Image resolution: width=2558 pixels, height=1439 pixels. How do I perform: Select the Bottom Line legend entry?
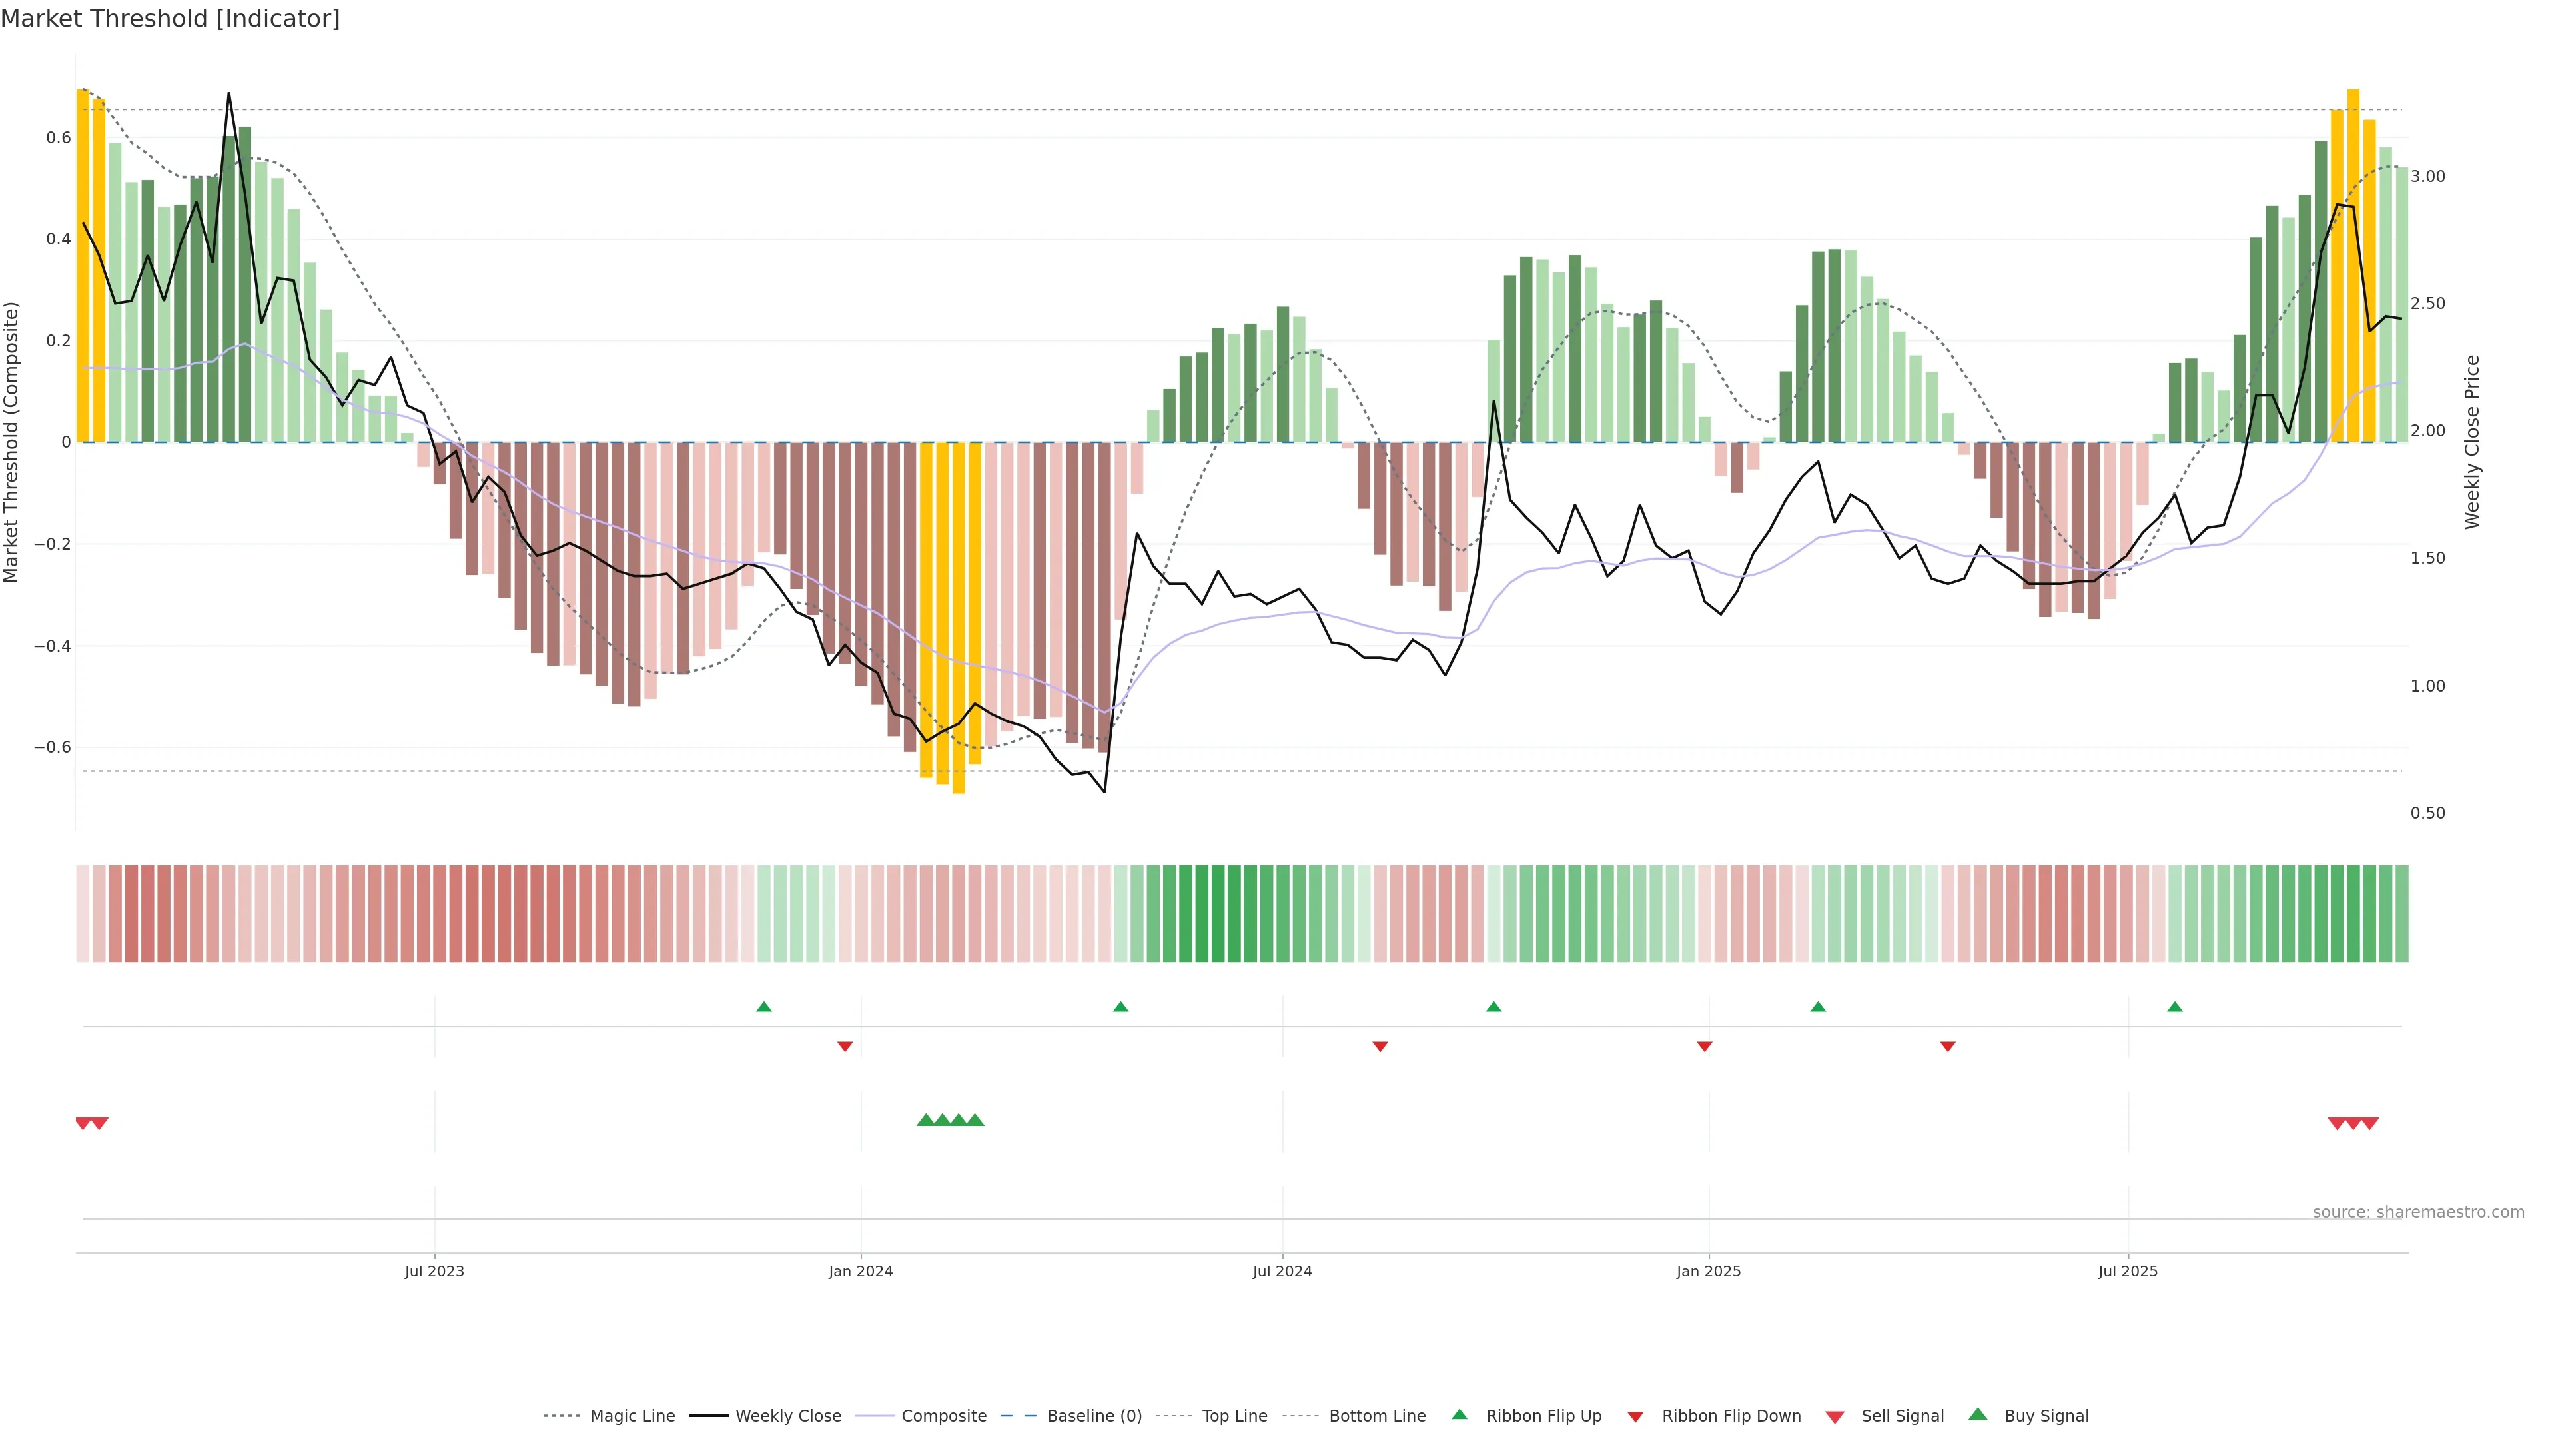[1376, 1415]
